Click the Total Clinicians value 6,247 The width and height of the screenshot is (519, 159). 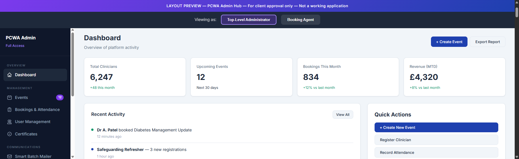click(x=101, y=77)
